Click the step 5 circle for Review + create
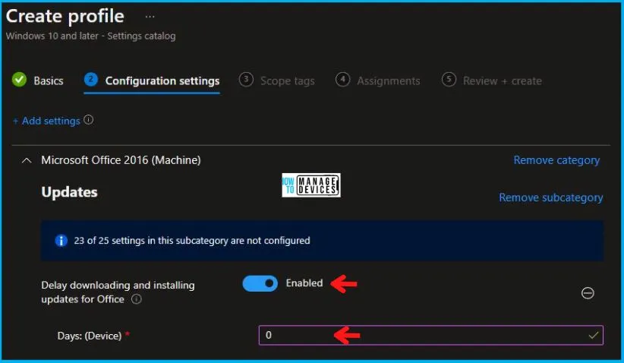Screen dimensions: 624x363 [x=449, y=80]
